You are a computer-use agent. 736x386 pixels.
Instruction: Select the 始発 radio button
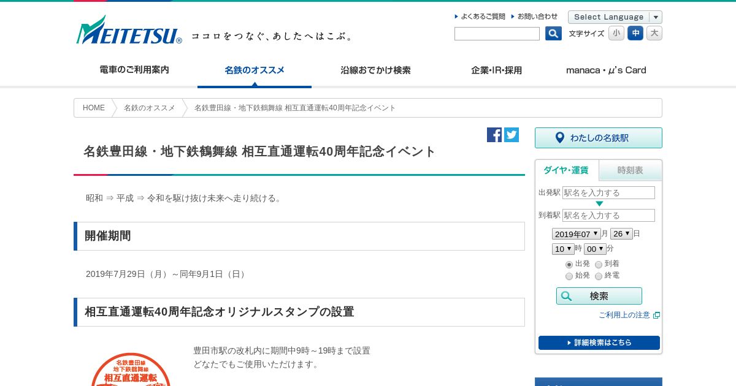click(569, 276)
